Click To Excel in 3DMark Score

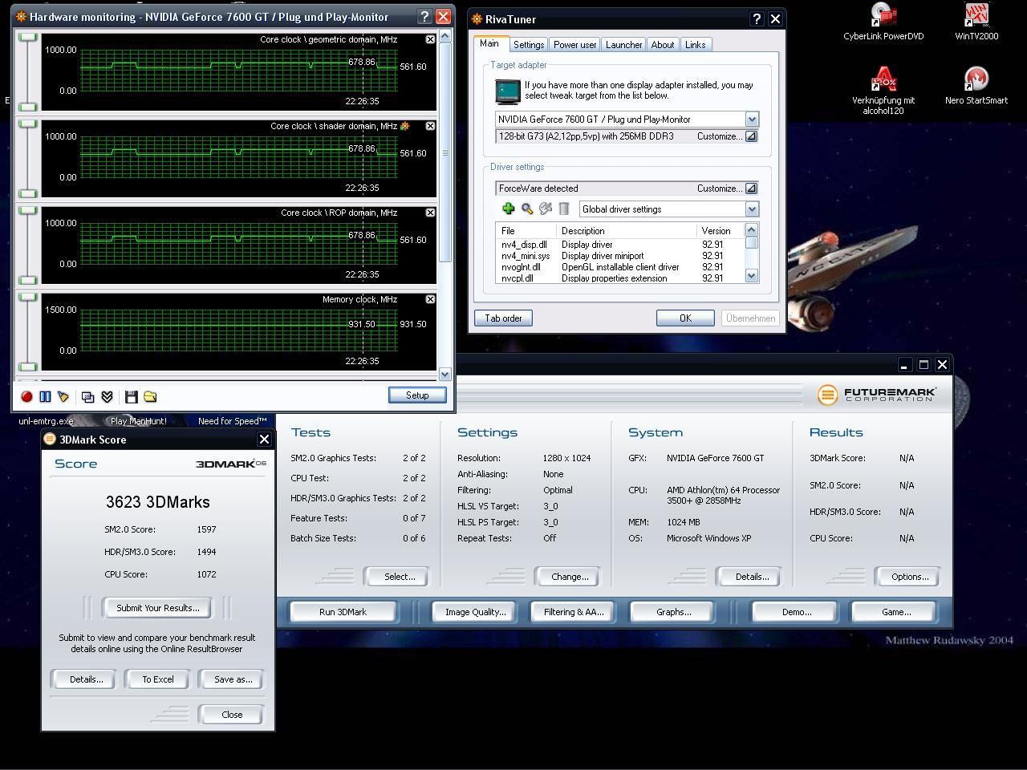click(158, 679)
